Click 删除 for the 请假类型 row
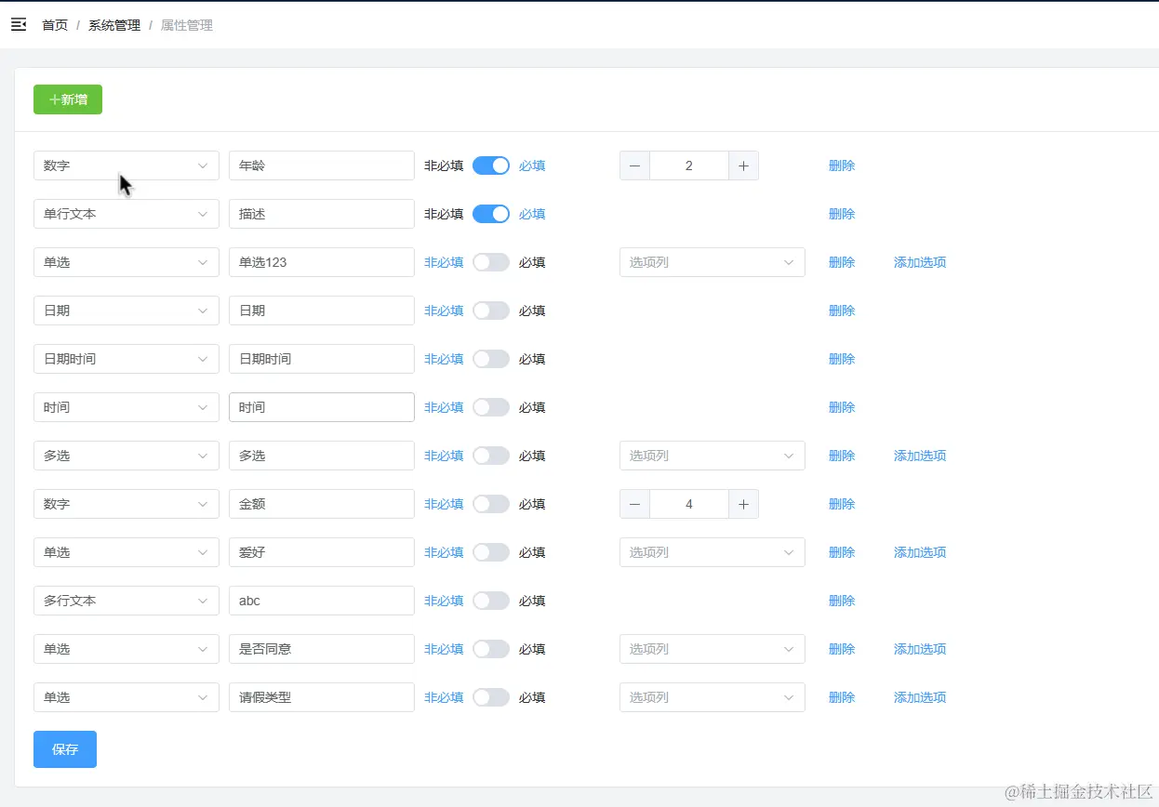The width and height of the screenshot is (1159, 807). tap(842, 697)
